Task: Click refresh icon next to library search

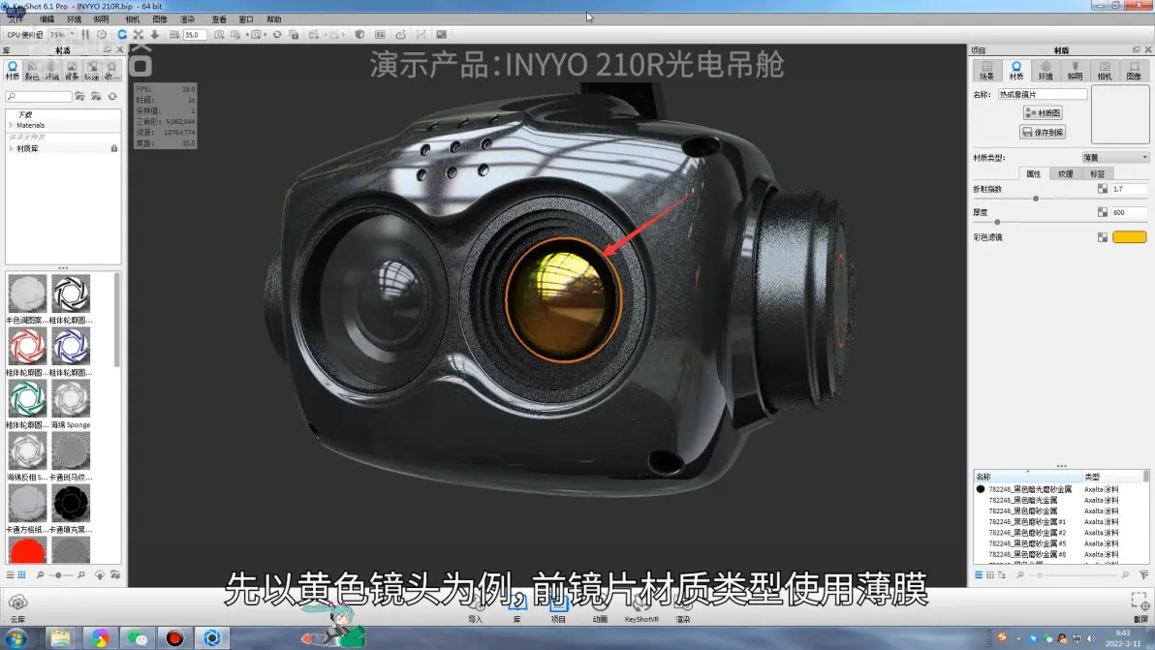Action: coord(112,97)
